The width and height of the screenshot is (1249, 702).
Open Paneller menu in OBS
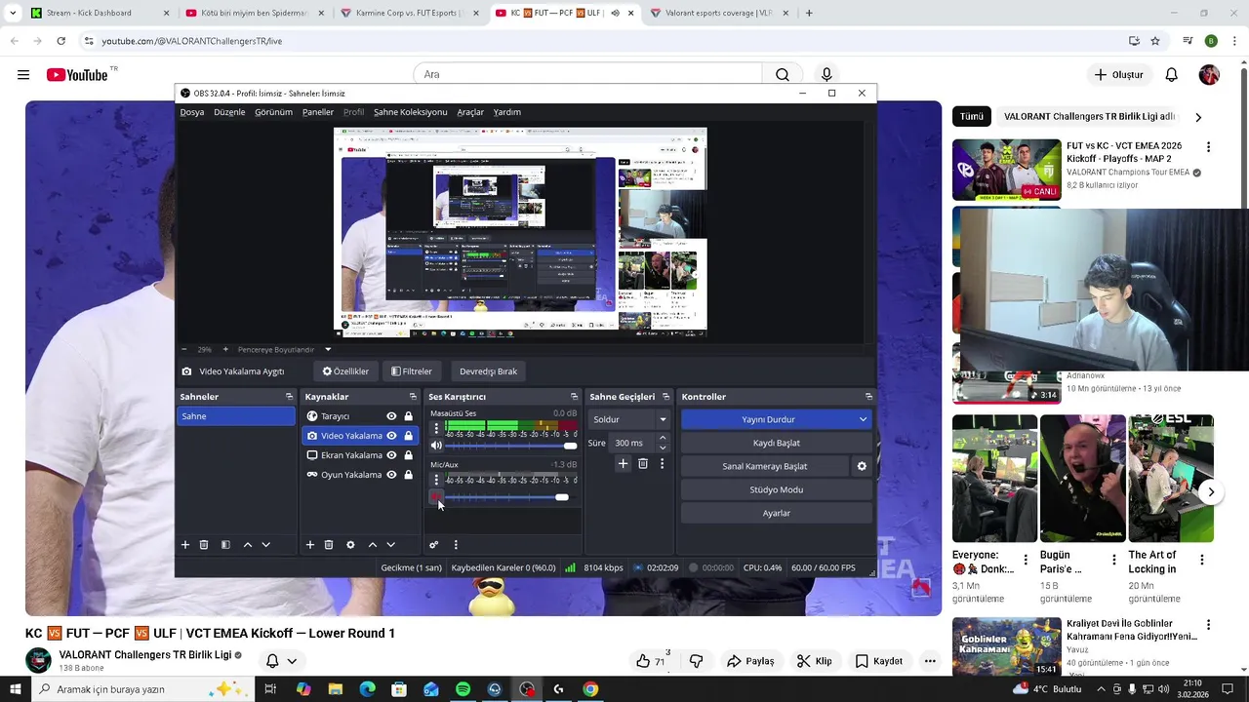click(318, 112)
